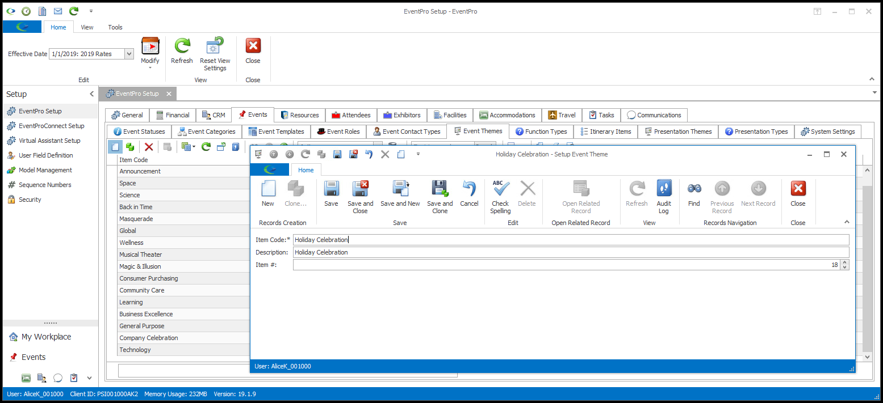
Task: Choose Save and Close in the ribbon
Action: (361, 197)
